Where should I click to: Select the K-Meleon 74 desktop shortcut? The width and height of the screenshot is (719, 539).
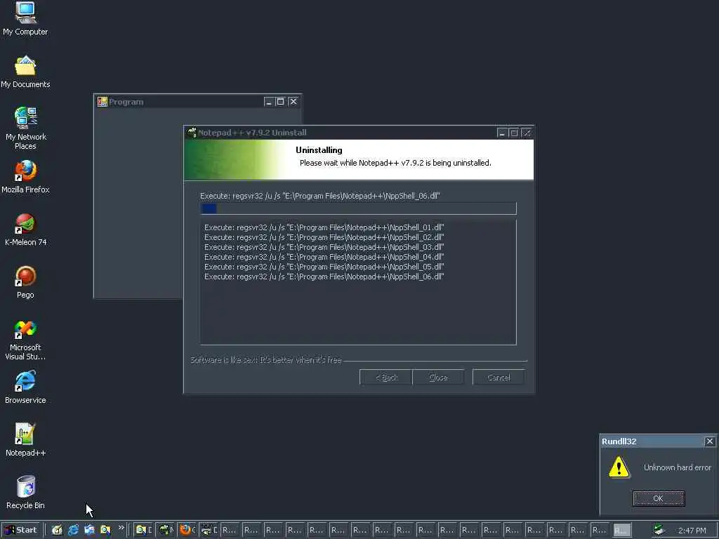[26, 229]
